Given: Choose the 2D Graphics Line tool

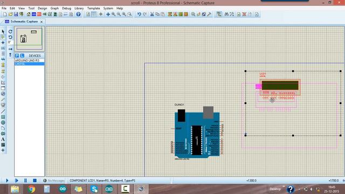Looking at the screenshot, I should pyautogui.click(x=3, y=112).
